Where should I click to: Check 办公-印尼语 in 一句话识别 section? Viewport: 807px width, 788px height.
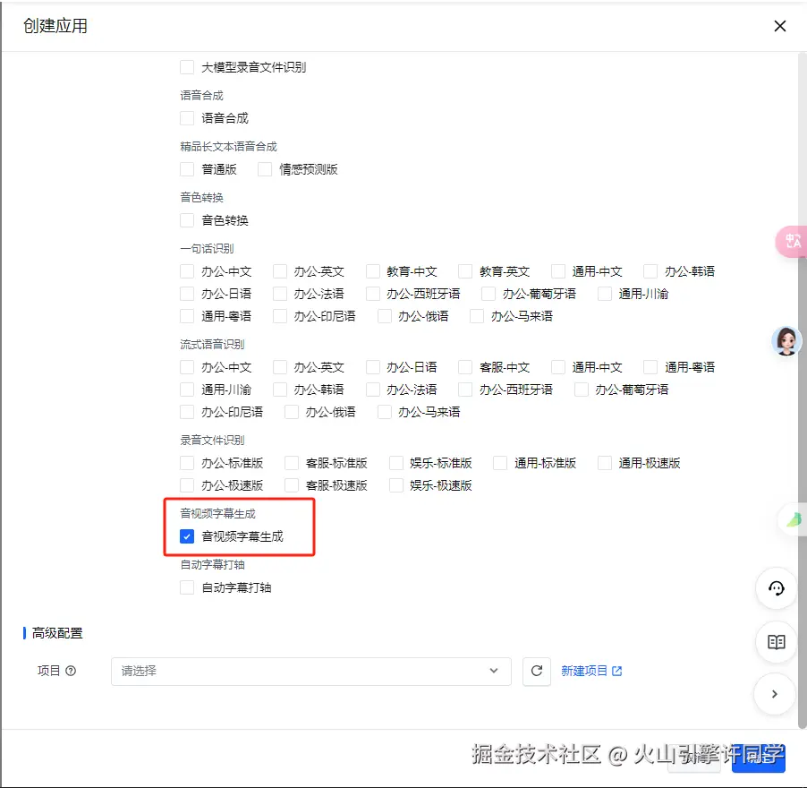(280, 316)
